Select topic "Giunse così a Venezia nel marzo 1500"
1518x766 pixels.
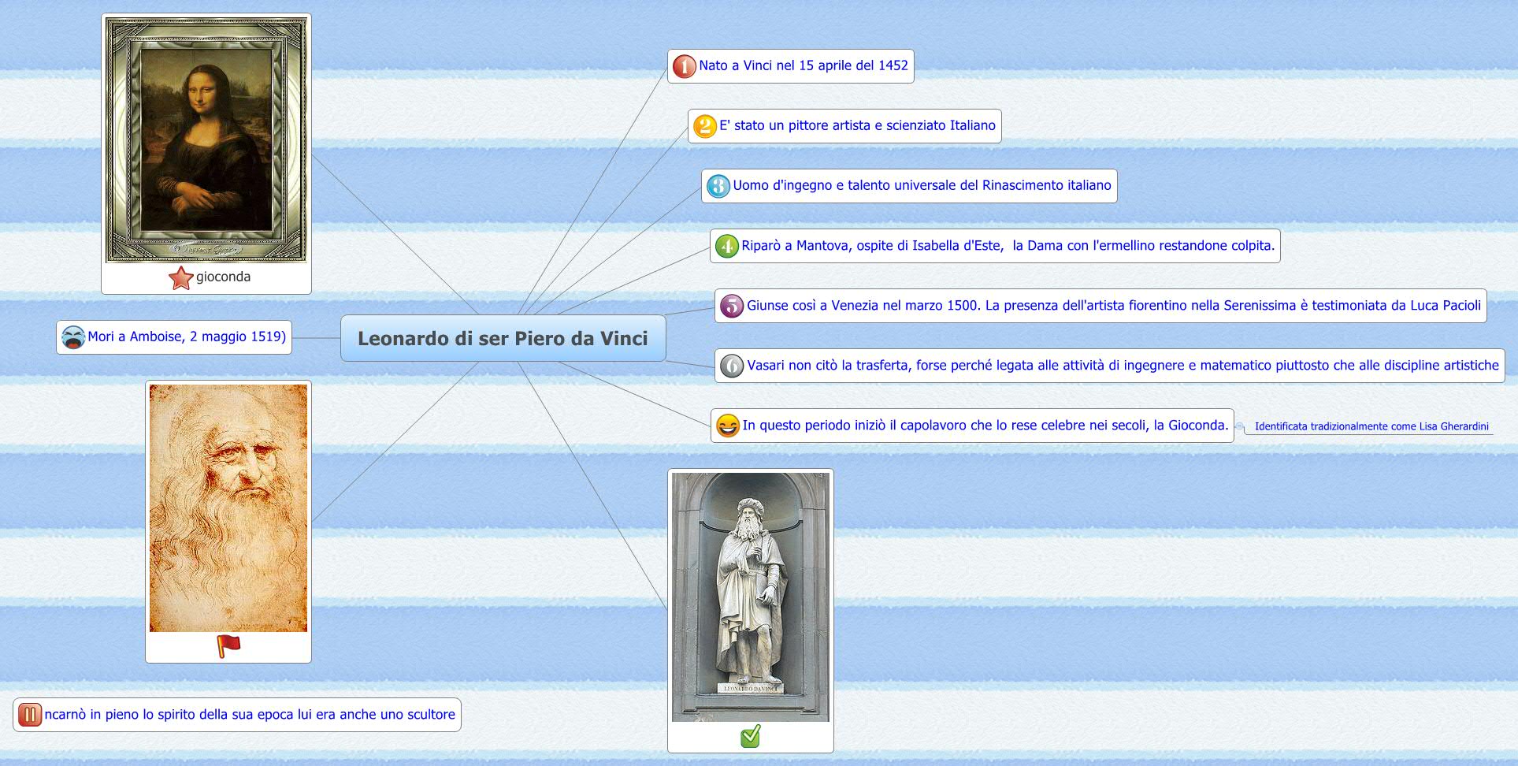[x=1100, y=306]
